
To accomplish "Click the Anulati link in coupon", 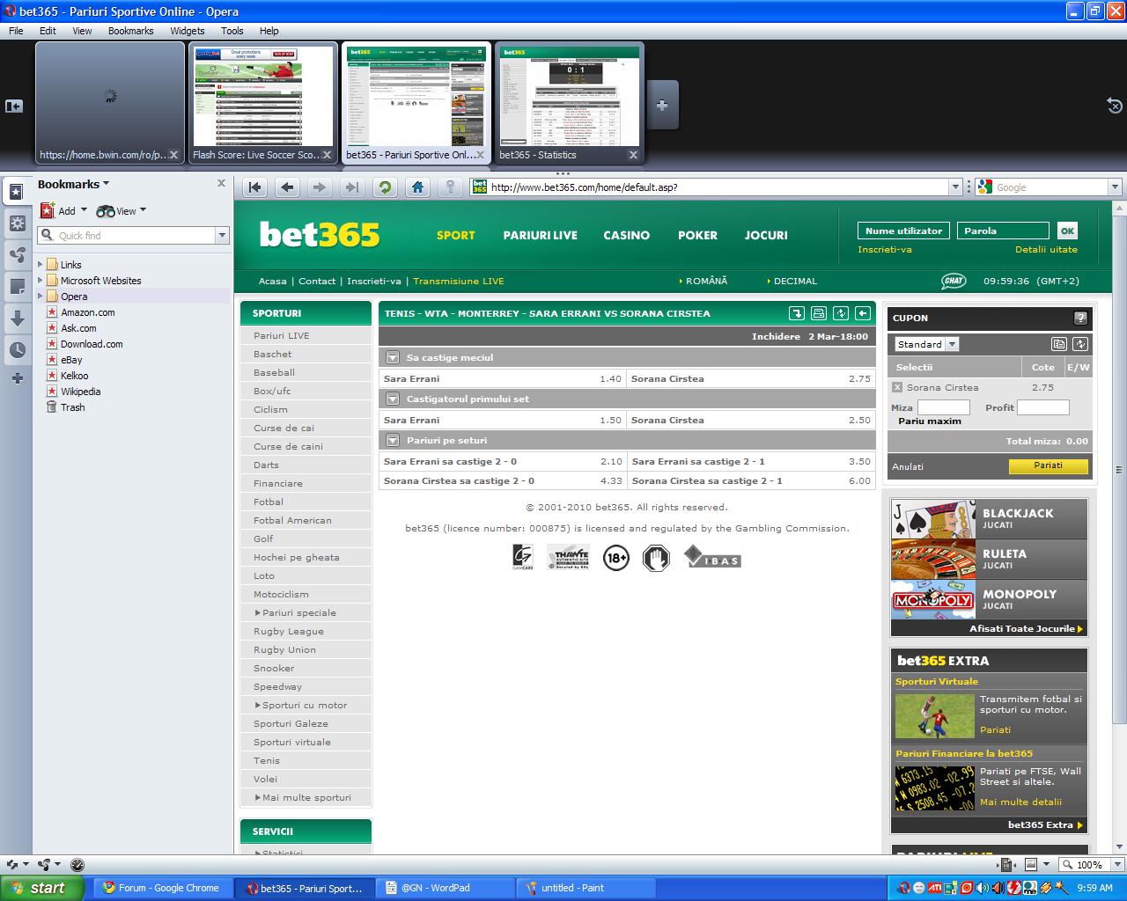I will click(908, 466).
